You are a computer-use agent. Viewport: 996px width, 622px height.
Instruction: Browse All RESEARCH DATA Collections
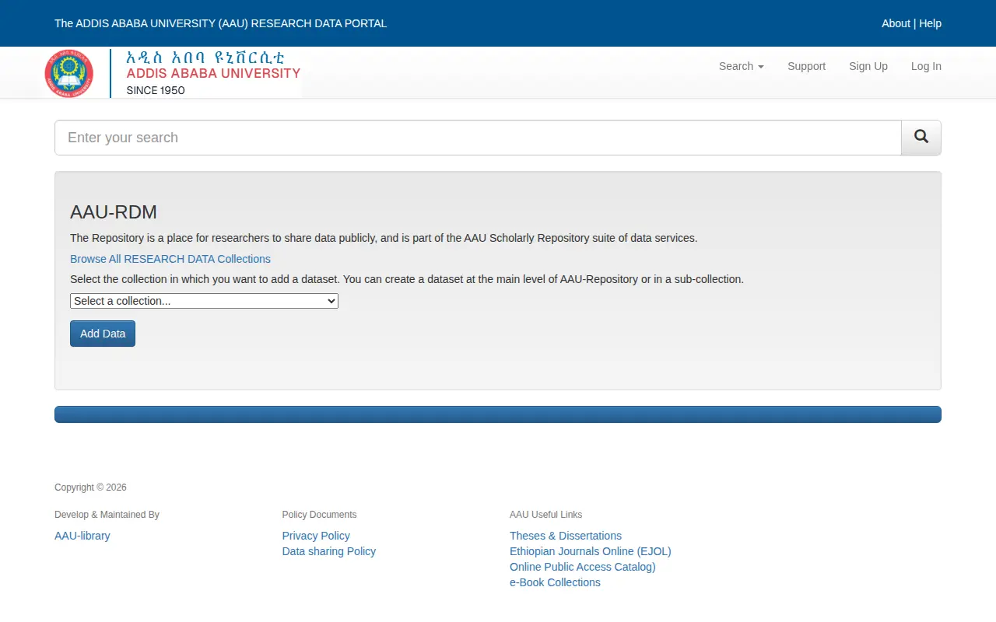[x=170, y=259]
